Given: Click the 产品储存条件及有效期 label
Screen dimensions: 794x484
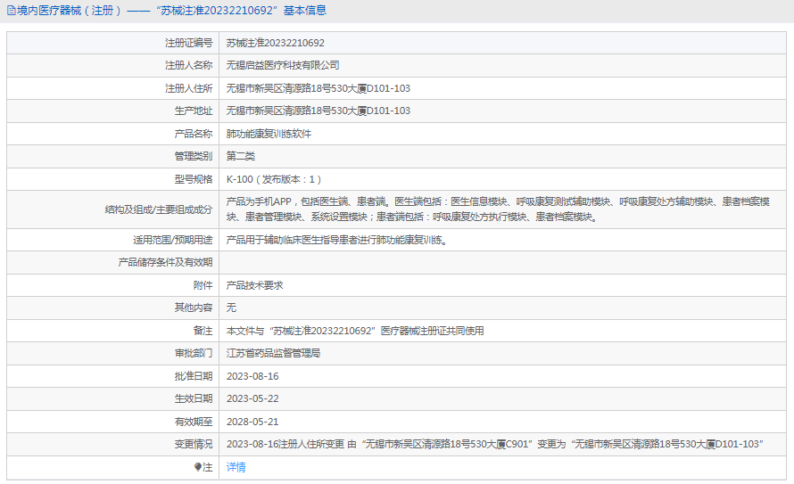Looking at the screenshot, I should (165, 262).
